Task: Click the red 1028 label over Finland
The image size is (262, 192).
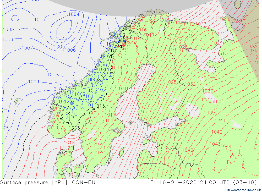Action: [171, 82]
